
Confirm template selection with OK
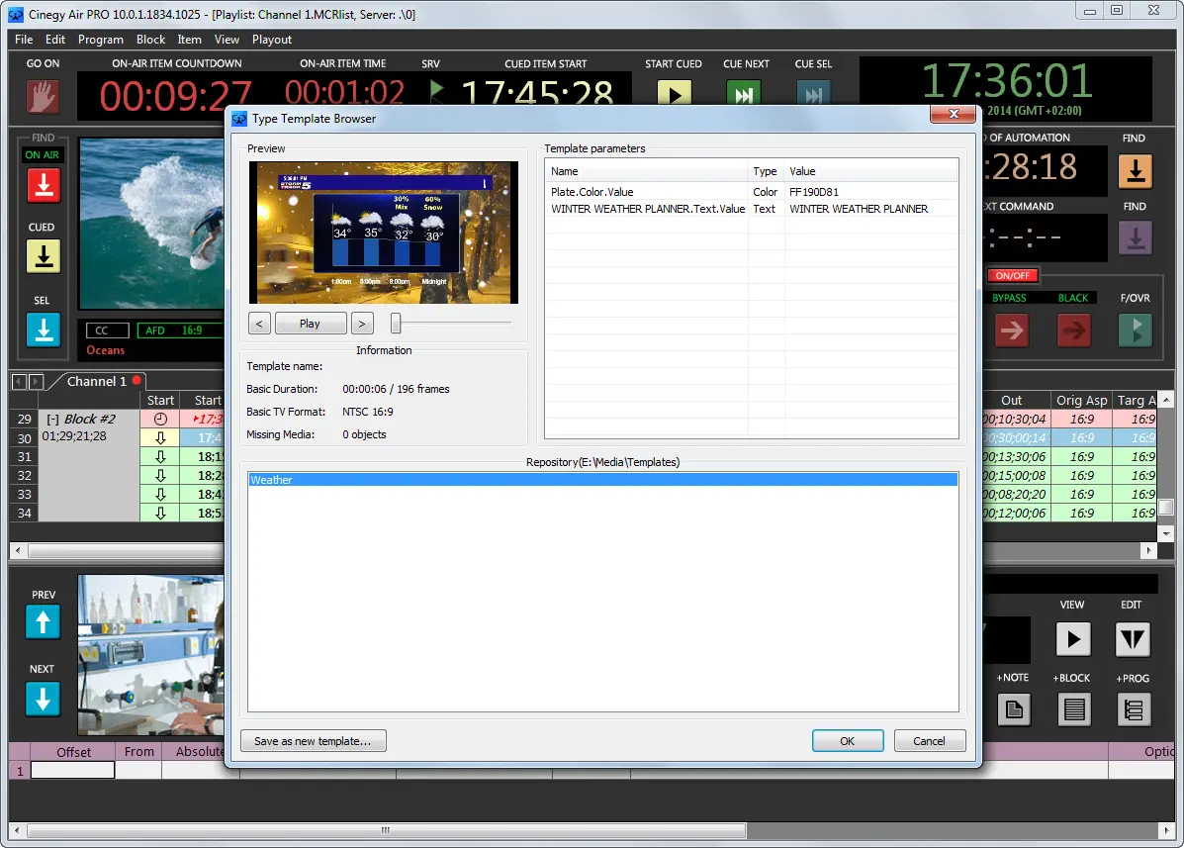tap(848, 740)
